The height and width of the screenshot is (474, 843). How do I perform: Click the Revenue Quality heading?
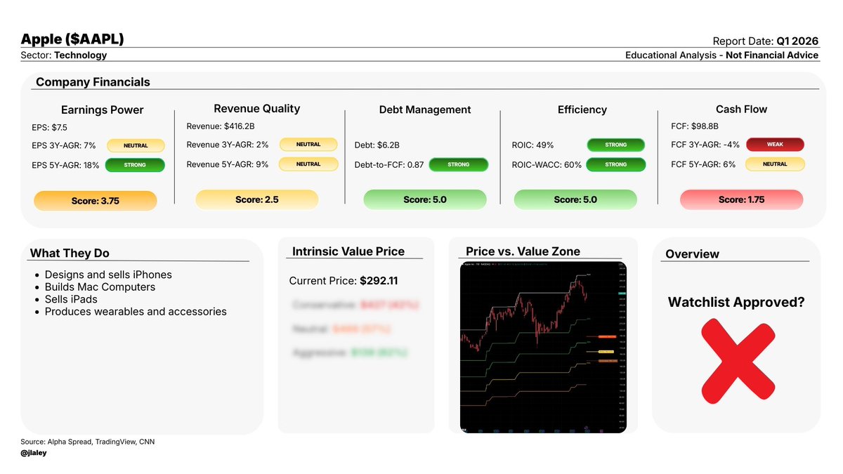coord(256,108)
